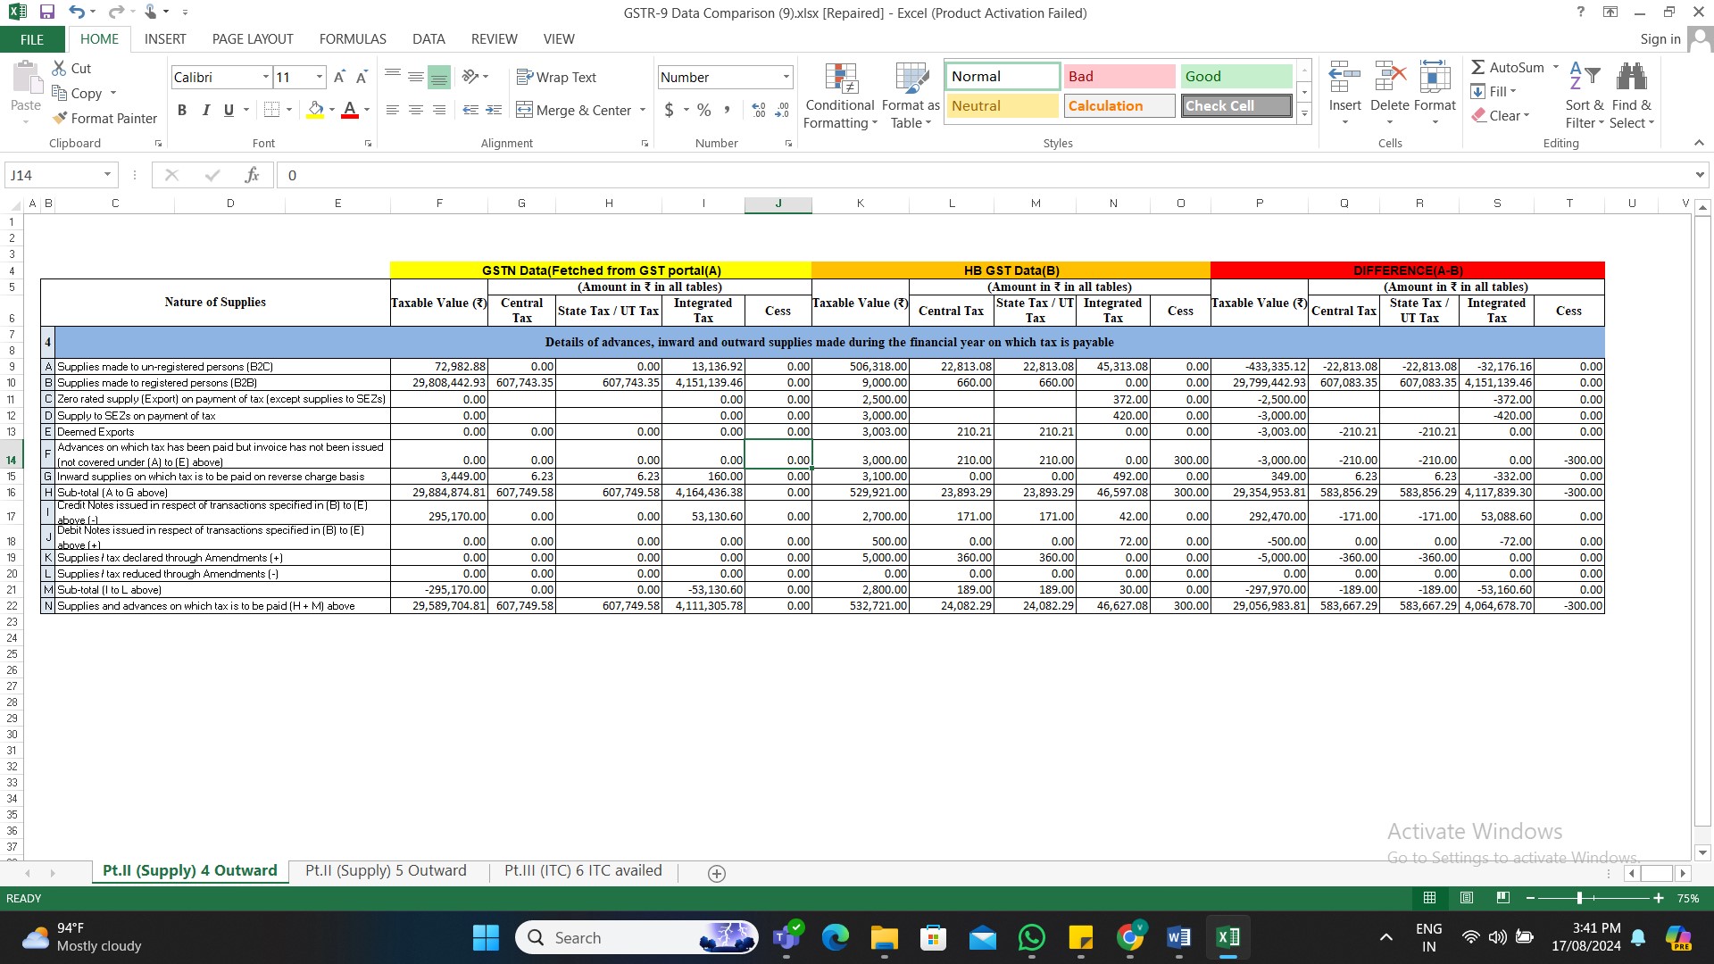Click the Undo arrow icon
The image size is (1714, 964).
coord(77,12)
